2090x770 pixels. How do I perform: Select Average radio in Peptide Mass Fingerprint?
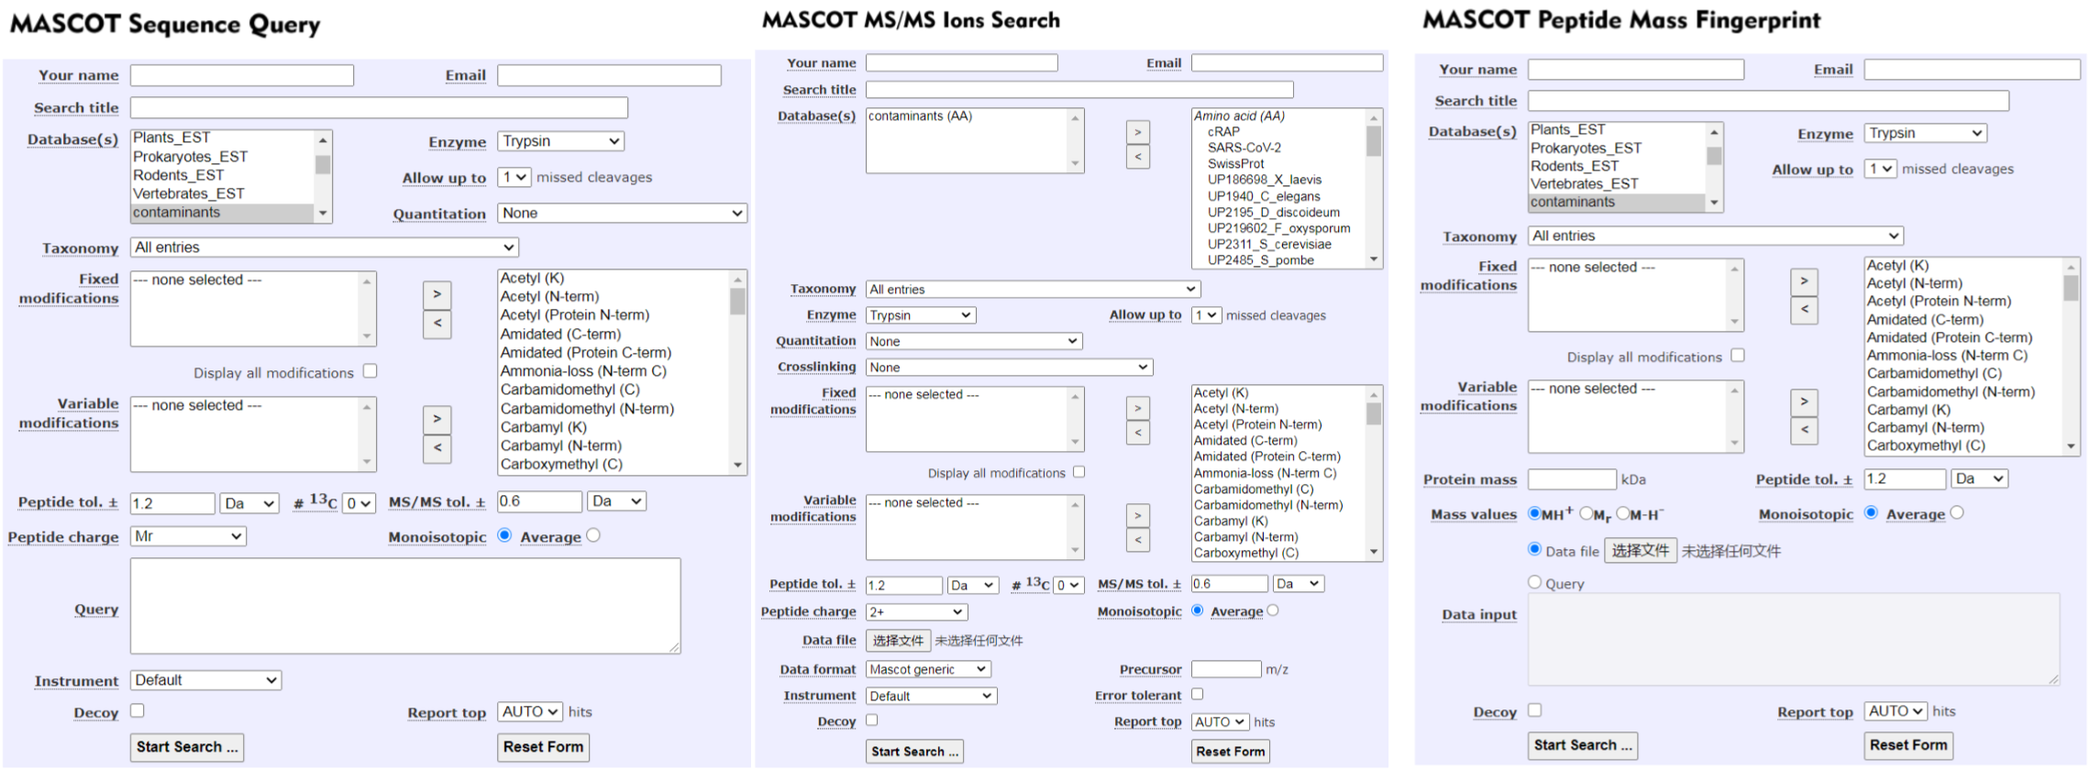click(1957, 512)
